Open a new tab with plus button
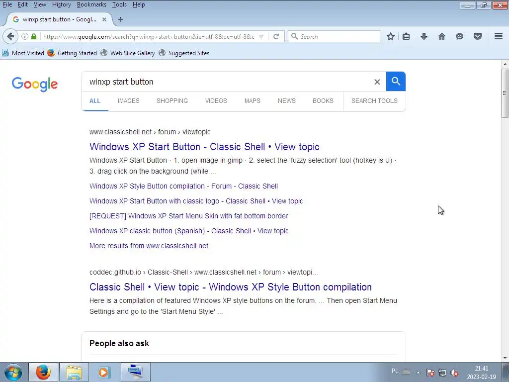This screenshot has height=382, width=509. tap(121, 19)
